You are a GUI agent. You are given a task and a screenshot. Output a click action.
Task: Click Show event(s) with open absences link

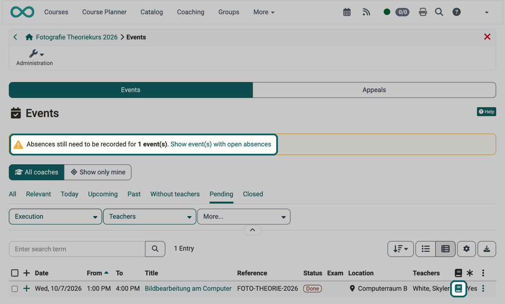pos(220,144)
